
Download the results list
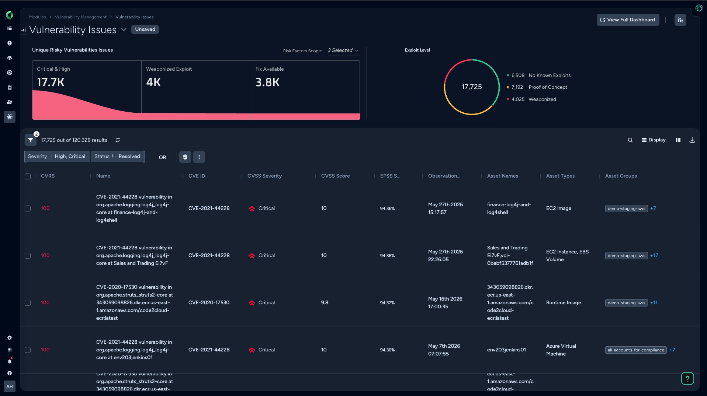coord(692,140)
